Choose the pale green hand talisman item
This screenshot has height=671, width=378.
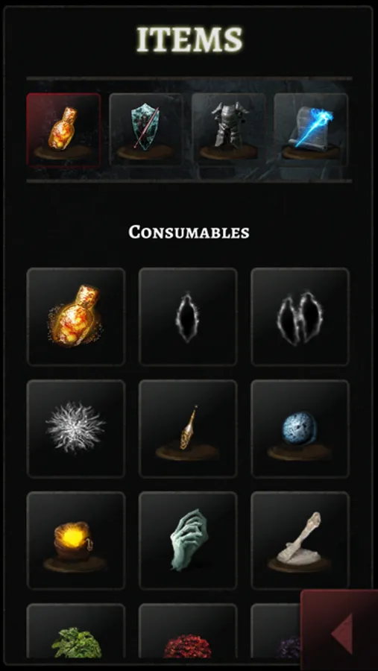[x=188, y=541]
